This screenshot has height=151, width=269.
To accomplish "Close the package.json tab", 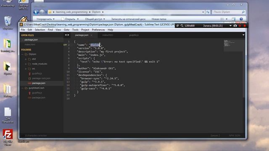I will click(x=92, y=35).
